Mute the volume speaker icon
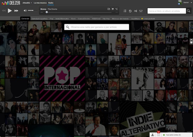 25,11
